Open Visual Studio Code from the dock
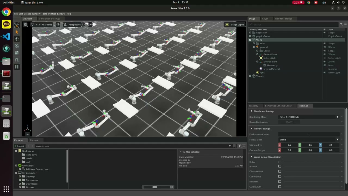Viewport: 348px width, 196px height. pyautogui.click(x=6, y=36)
